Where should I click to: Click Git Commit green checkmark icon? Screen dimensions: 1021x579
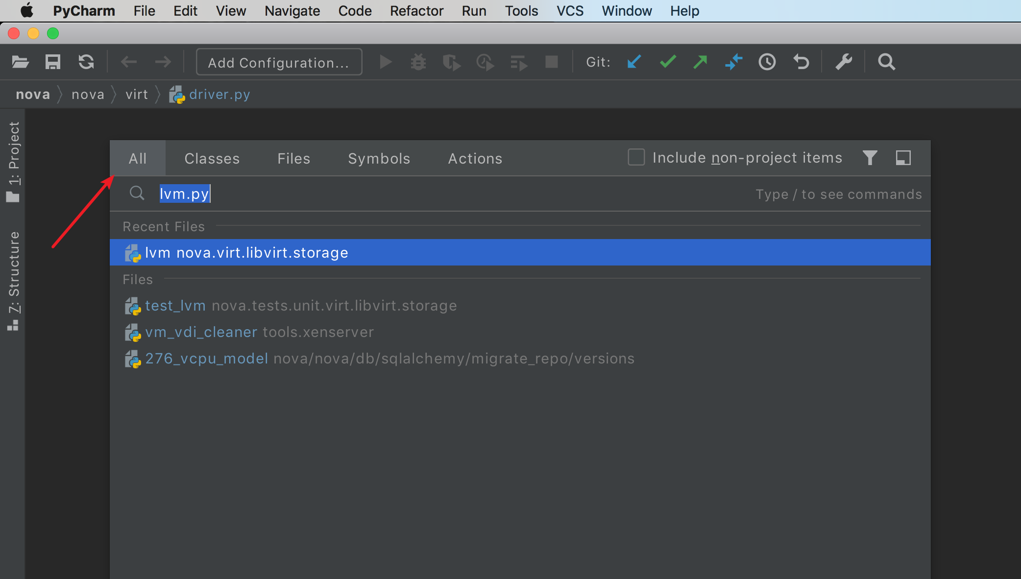667,62
